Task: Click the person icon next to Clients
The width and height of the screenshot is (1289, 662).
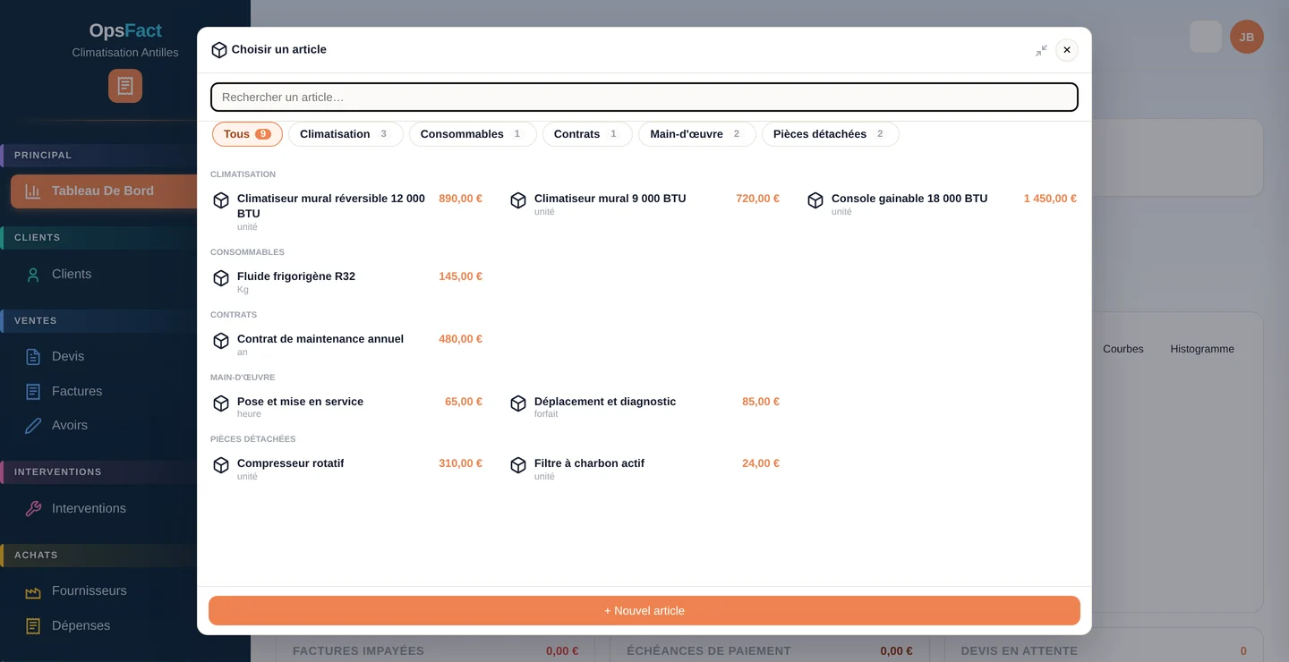Action: pyautogui.click(x=33, y=275)
